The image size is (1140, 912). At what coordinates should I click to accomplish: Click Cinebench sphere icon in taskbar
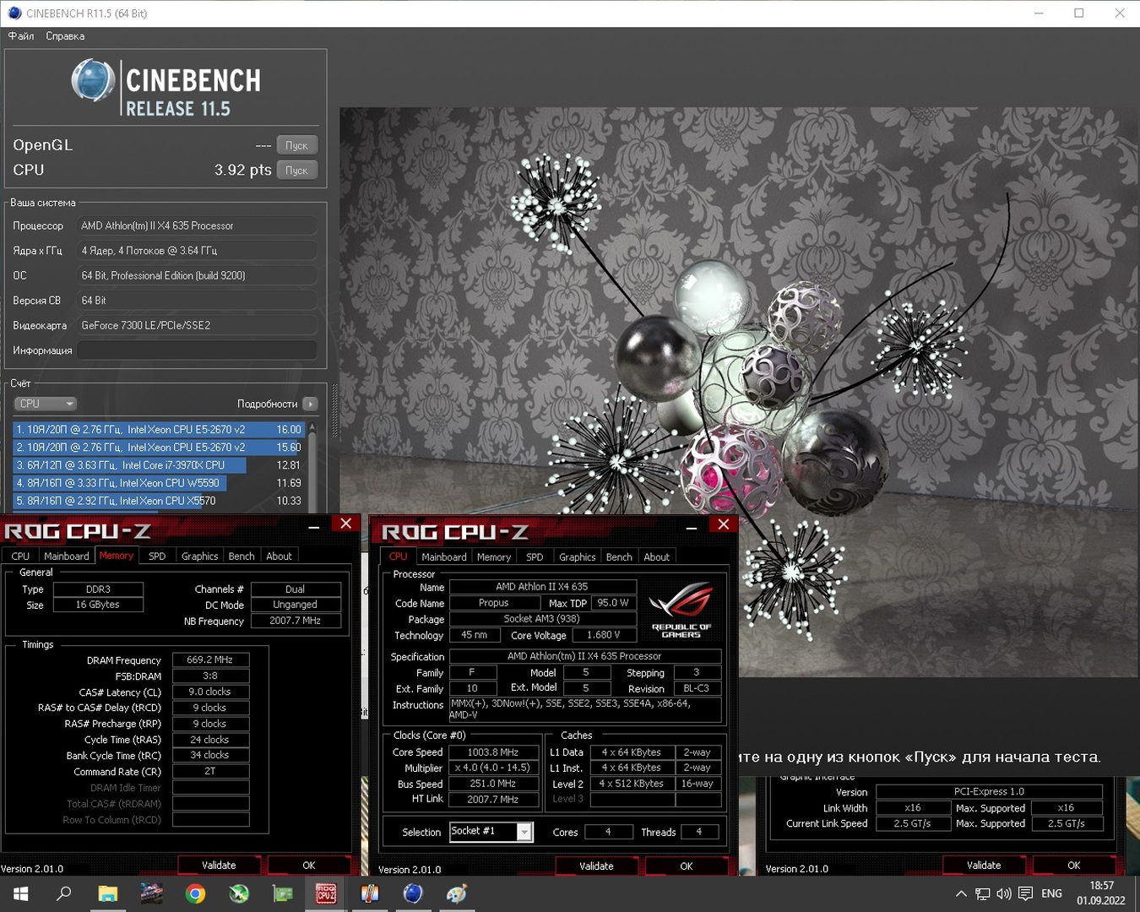pos(413,893)
